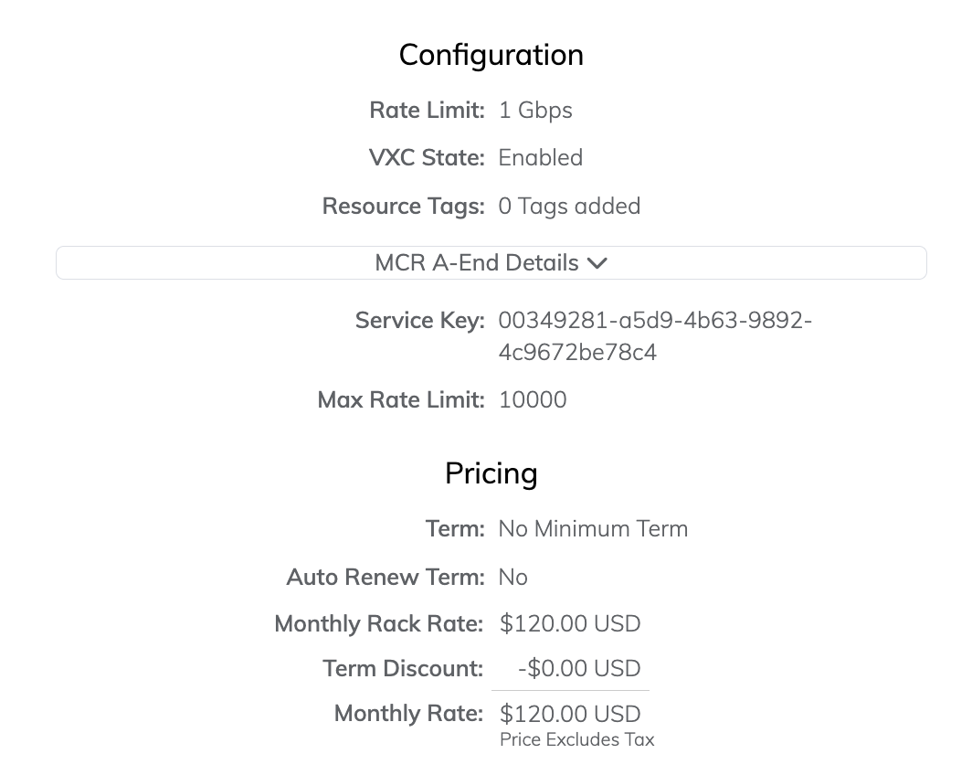Click the Price Excludes Tax note

(576, 740)
